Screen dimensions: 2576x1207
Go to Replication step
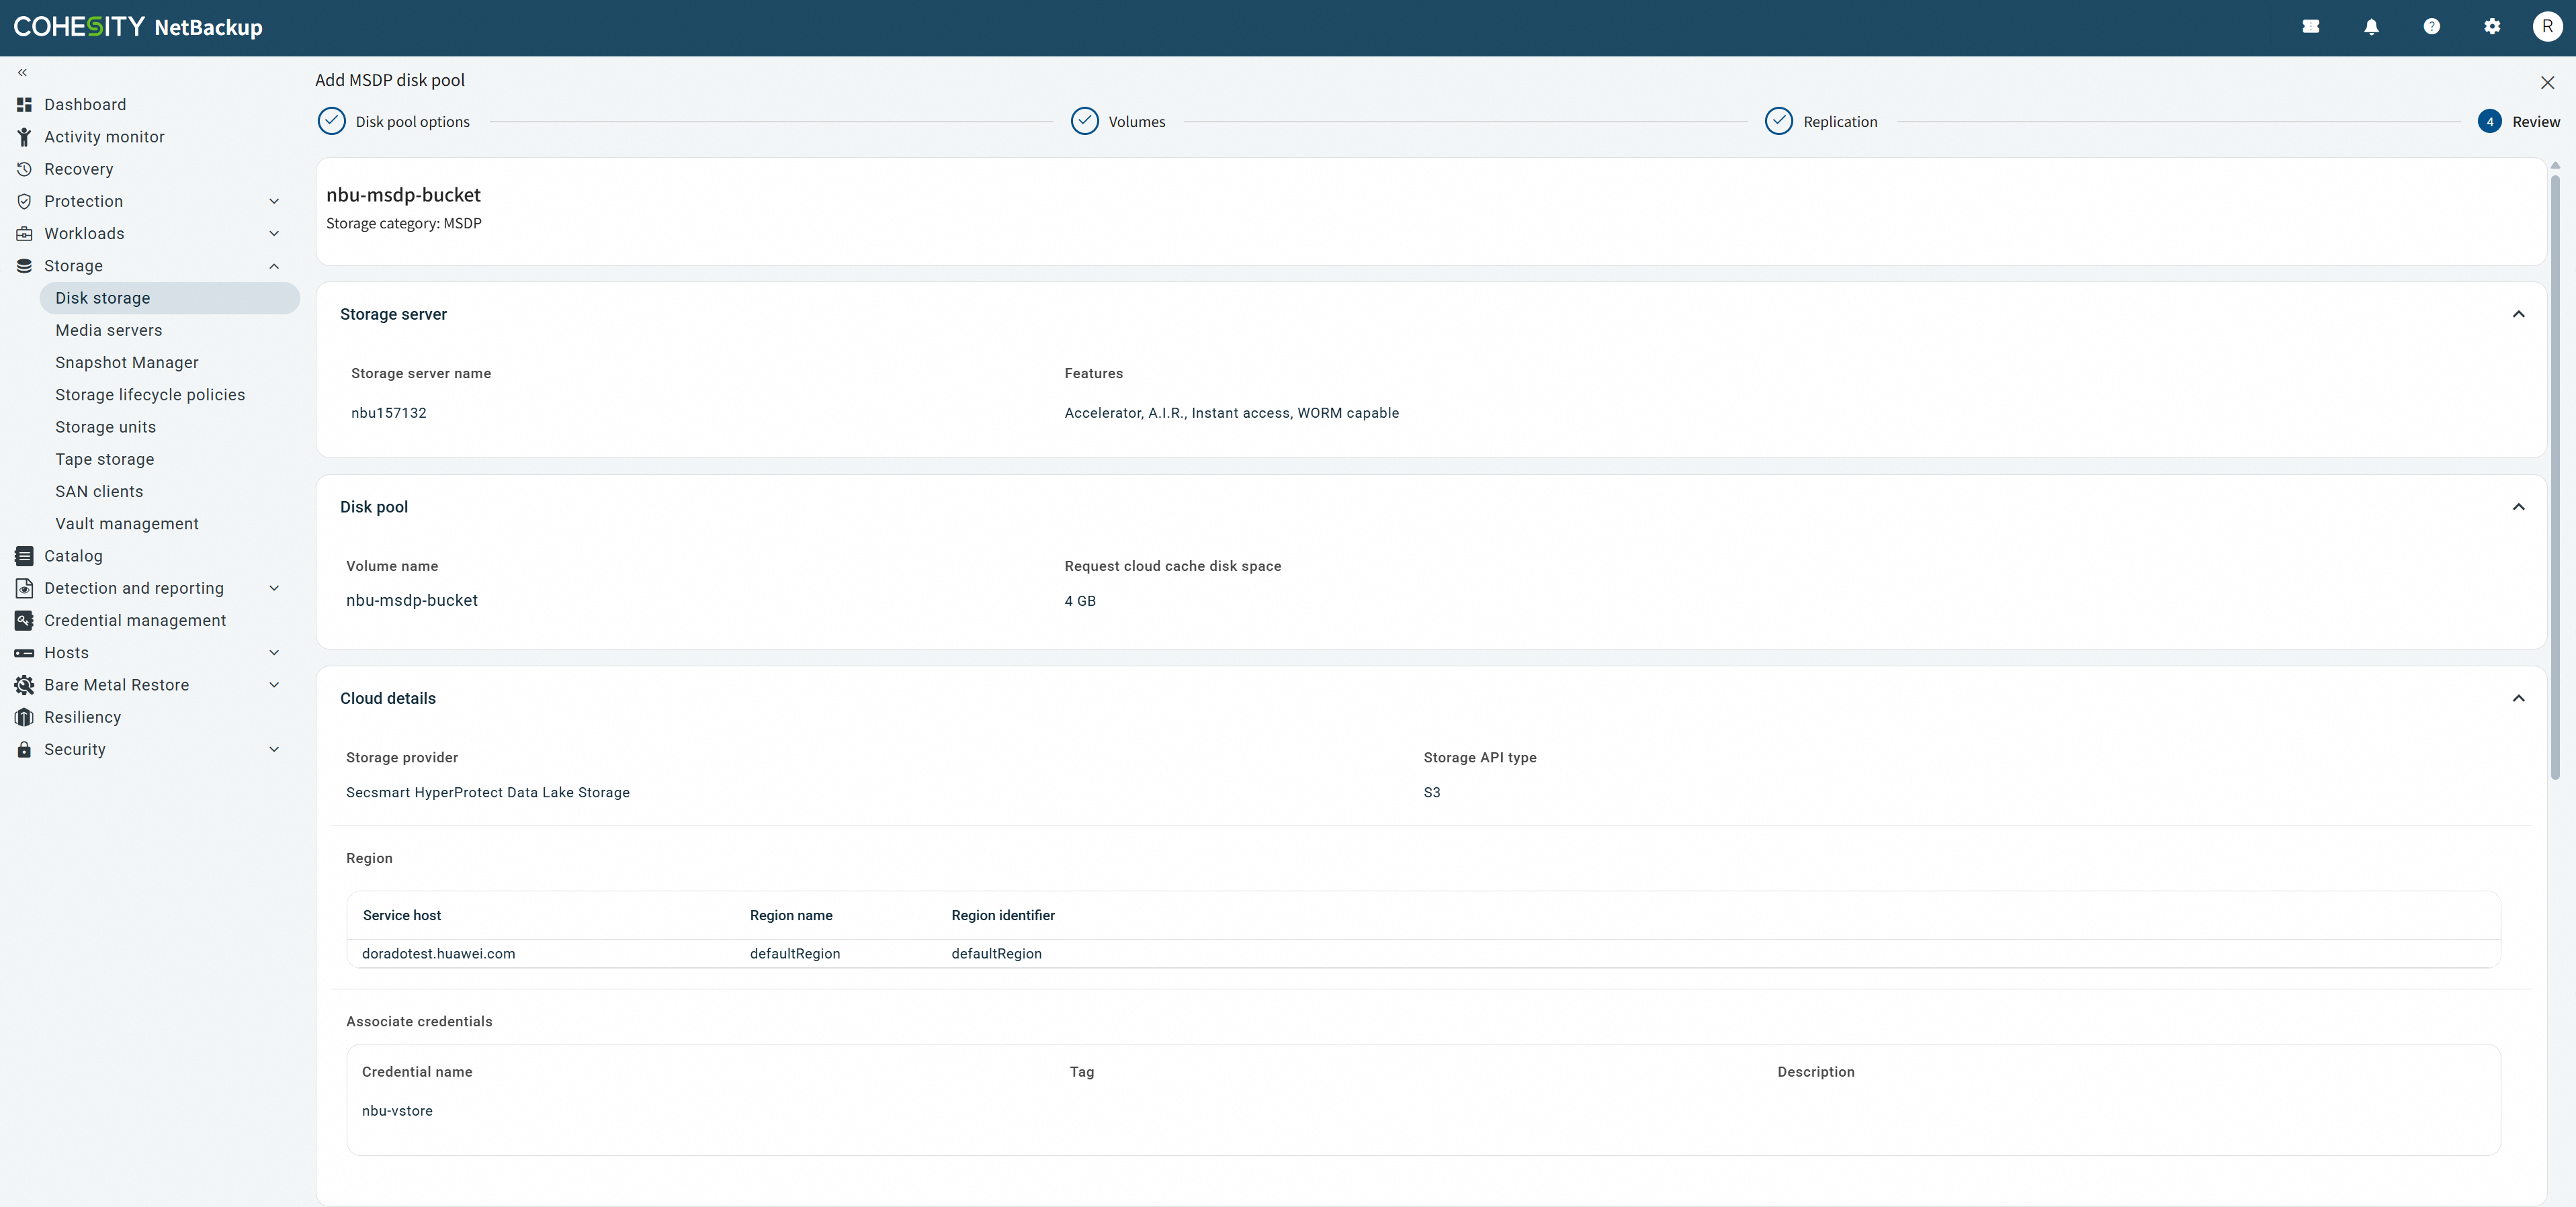[1821, 121]
